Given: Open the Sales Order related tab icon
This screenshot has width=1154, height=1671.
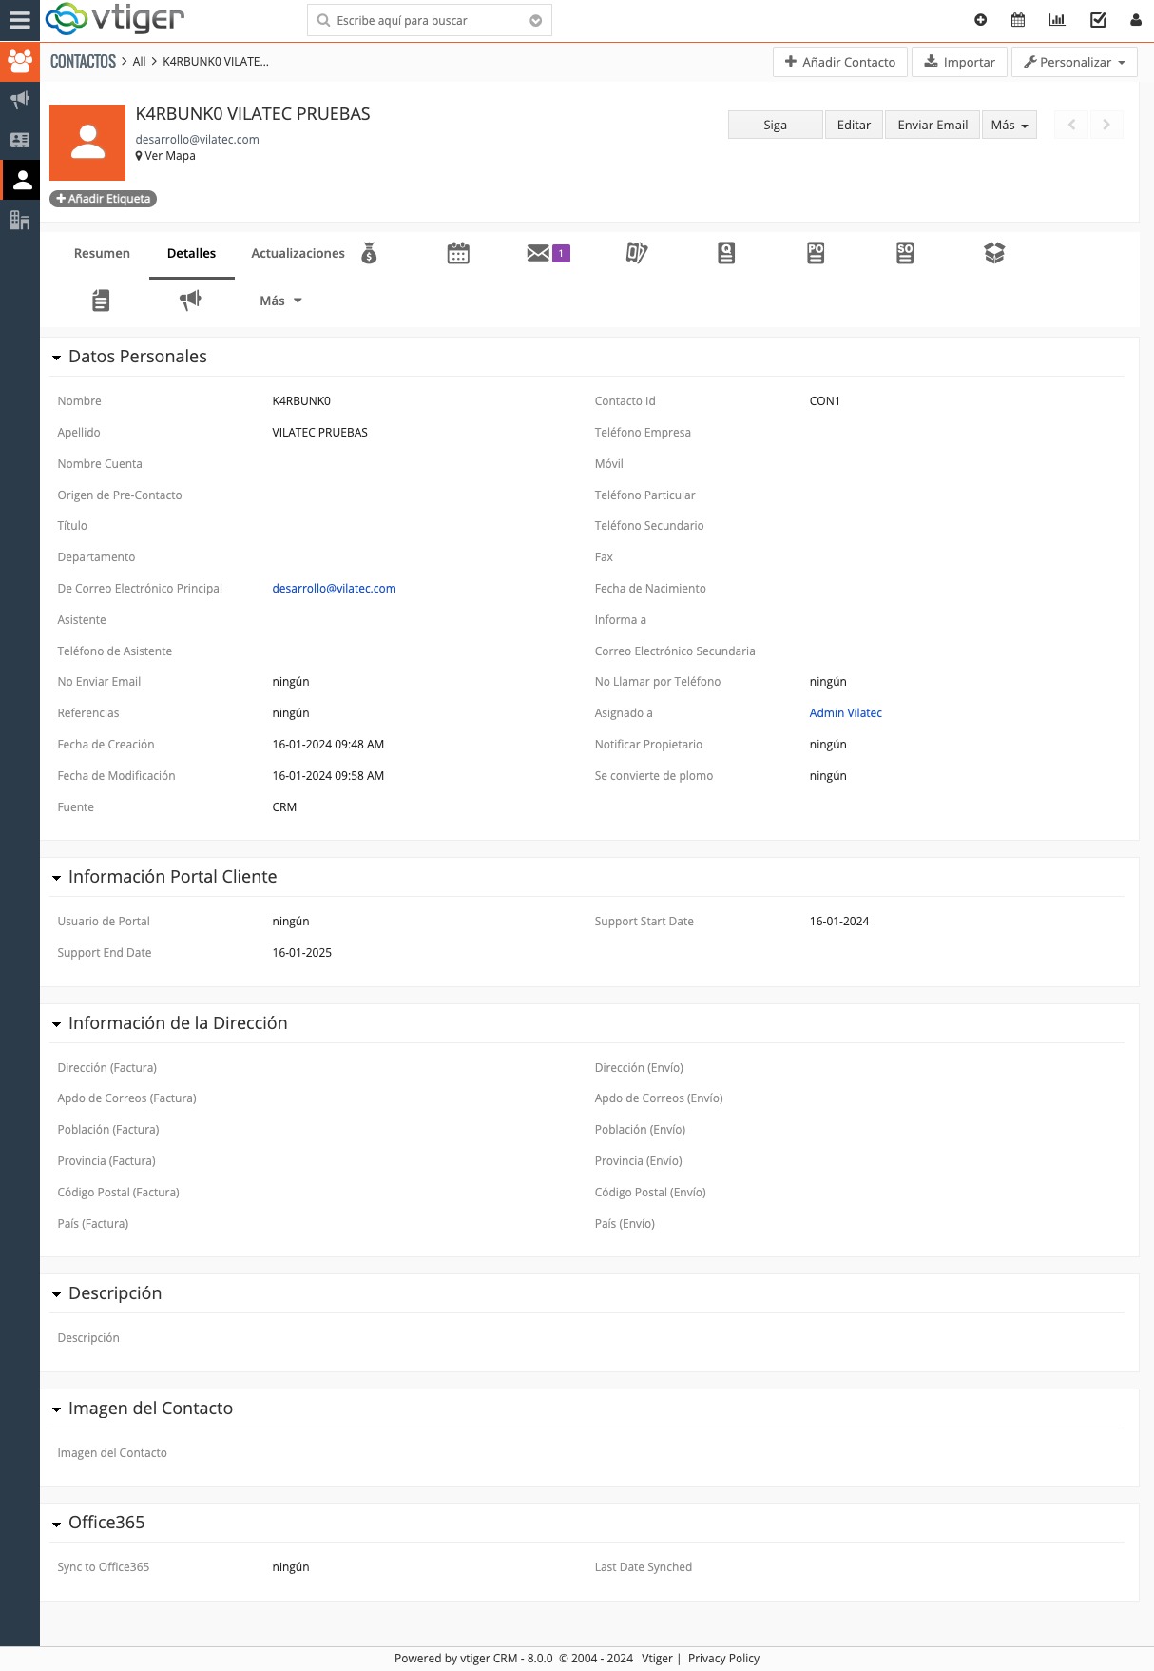Looking at the screenshot, I should (x=905, y=253).
